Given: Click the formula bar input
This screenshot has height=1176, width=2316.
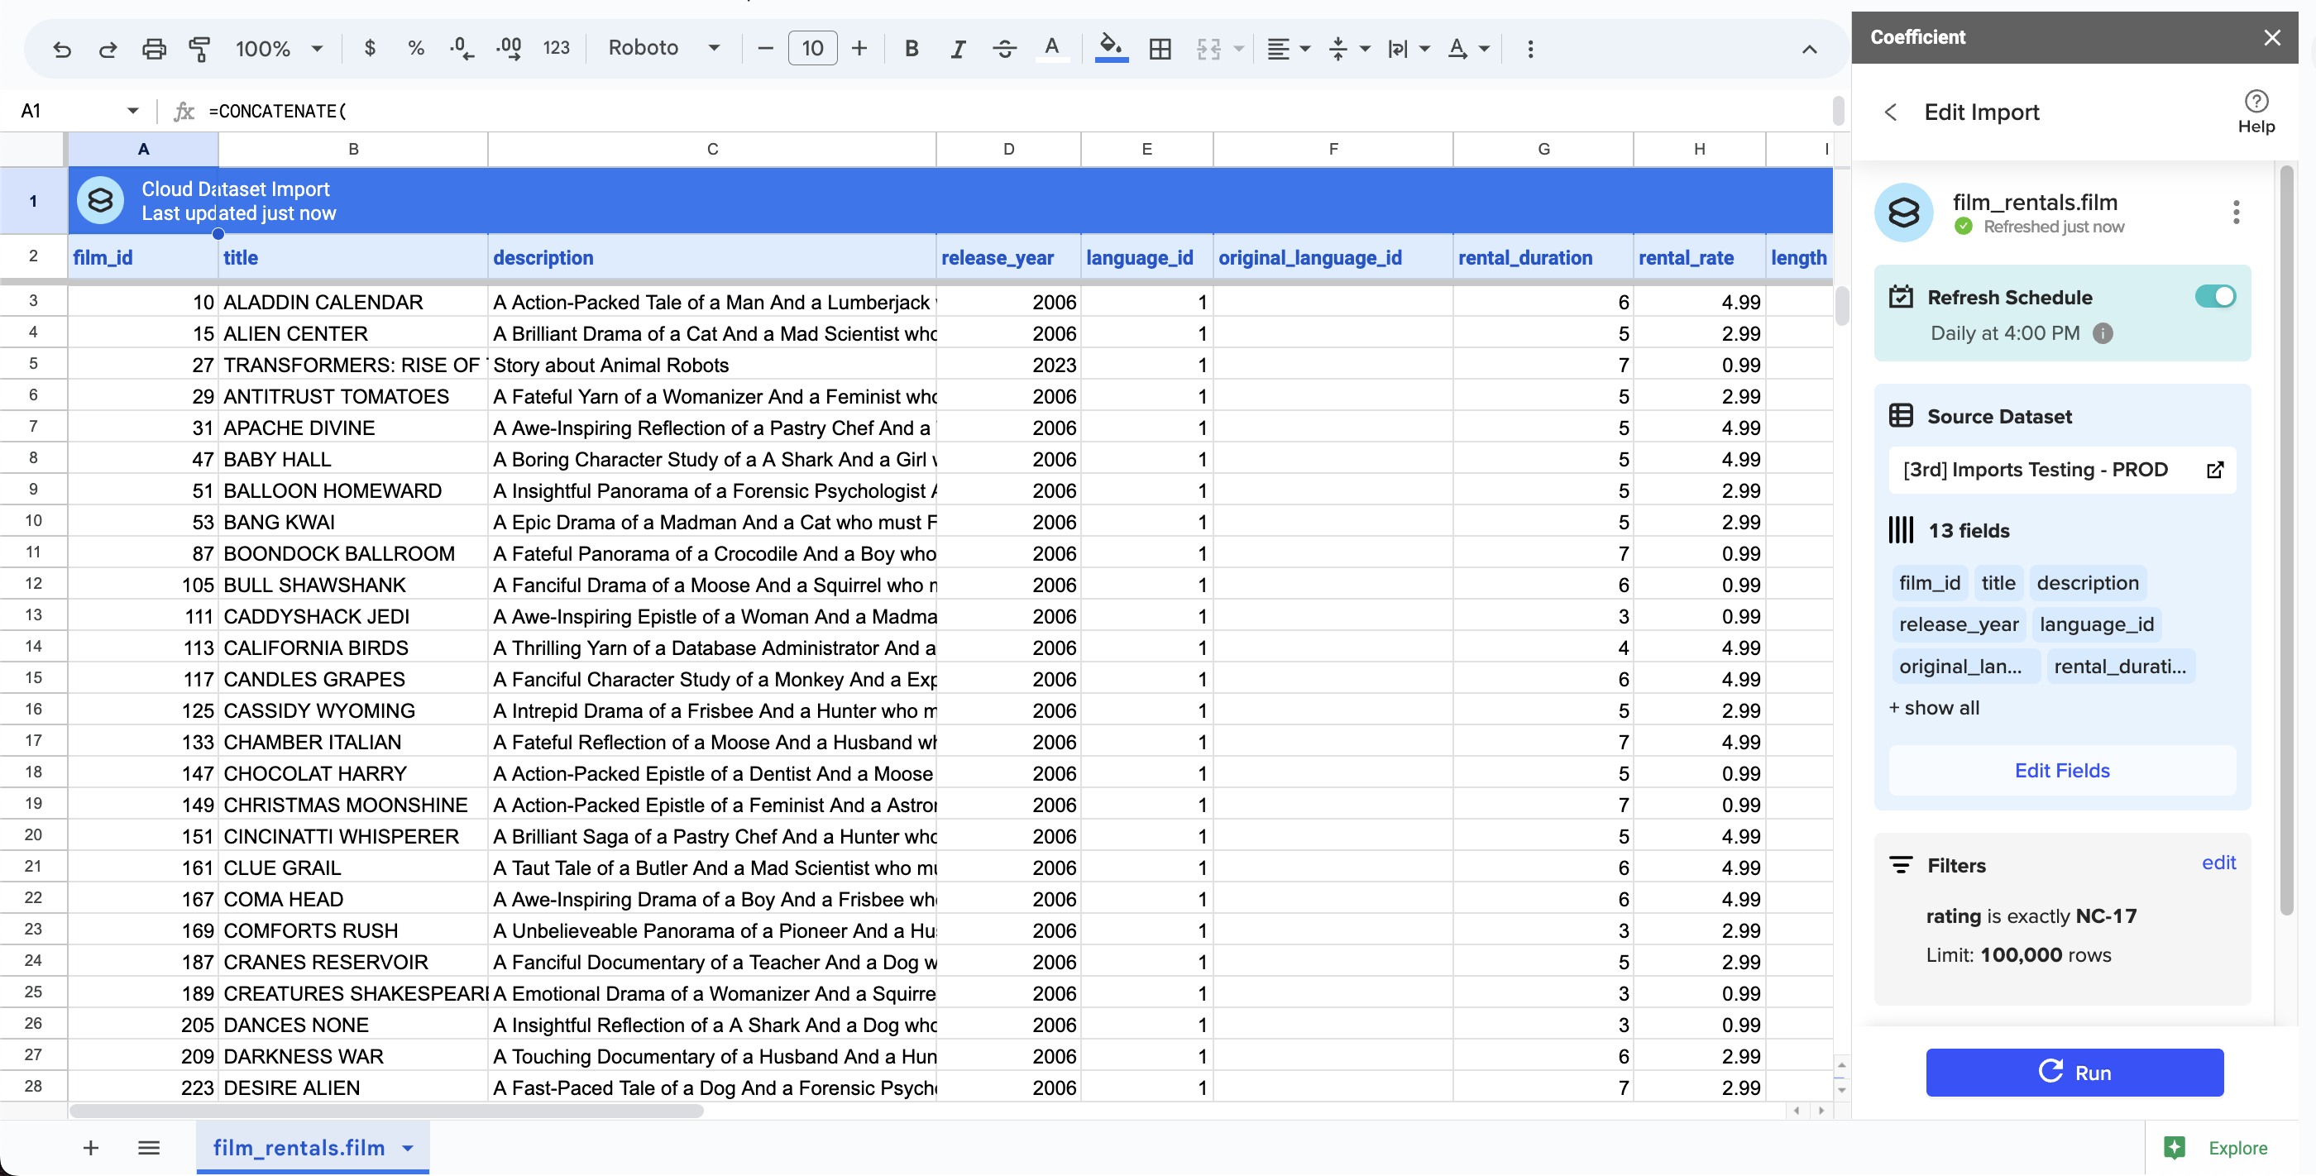Looking at the screenshot, I should pos(1016,111).
